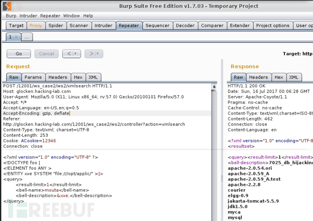Switch to the Spider tab
Viewport: 313px width, 221px height.
56,25
